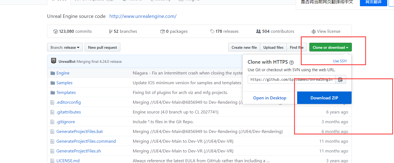Switch to Use SSH
394x163 pixels.
point(340,61)
